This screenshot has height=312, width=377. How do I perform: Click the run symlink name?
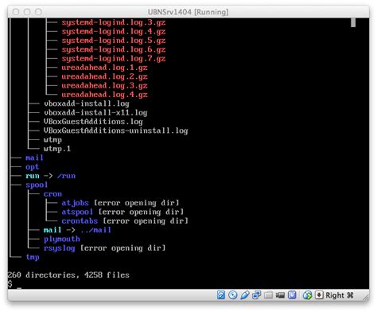click(33, 176)
